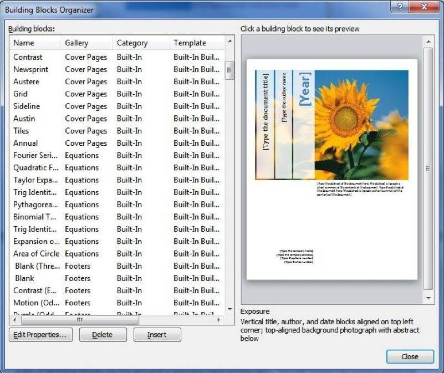Click preview pane scroll down arrow
444x373 pixels.
428,298
